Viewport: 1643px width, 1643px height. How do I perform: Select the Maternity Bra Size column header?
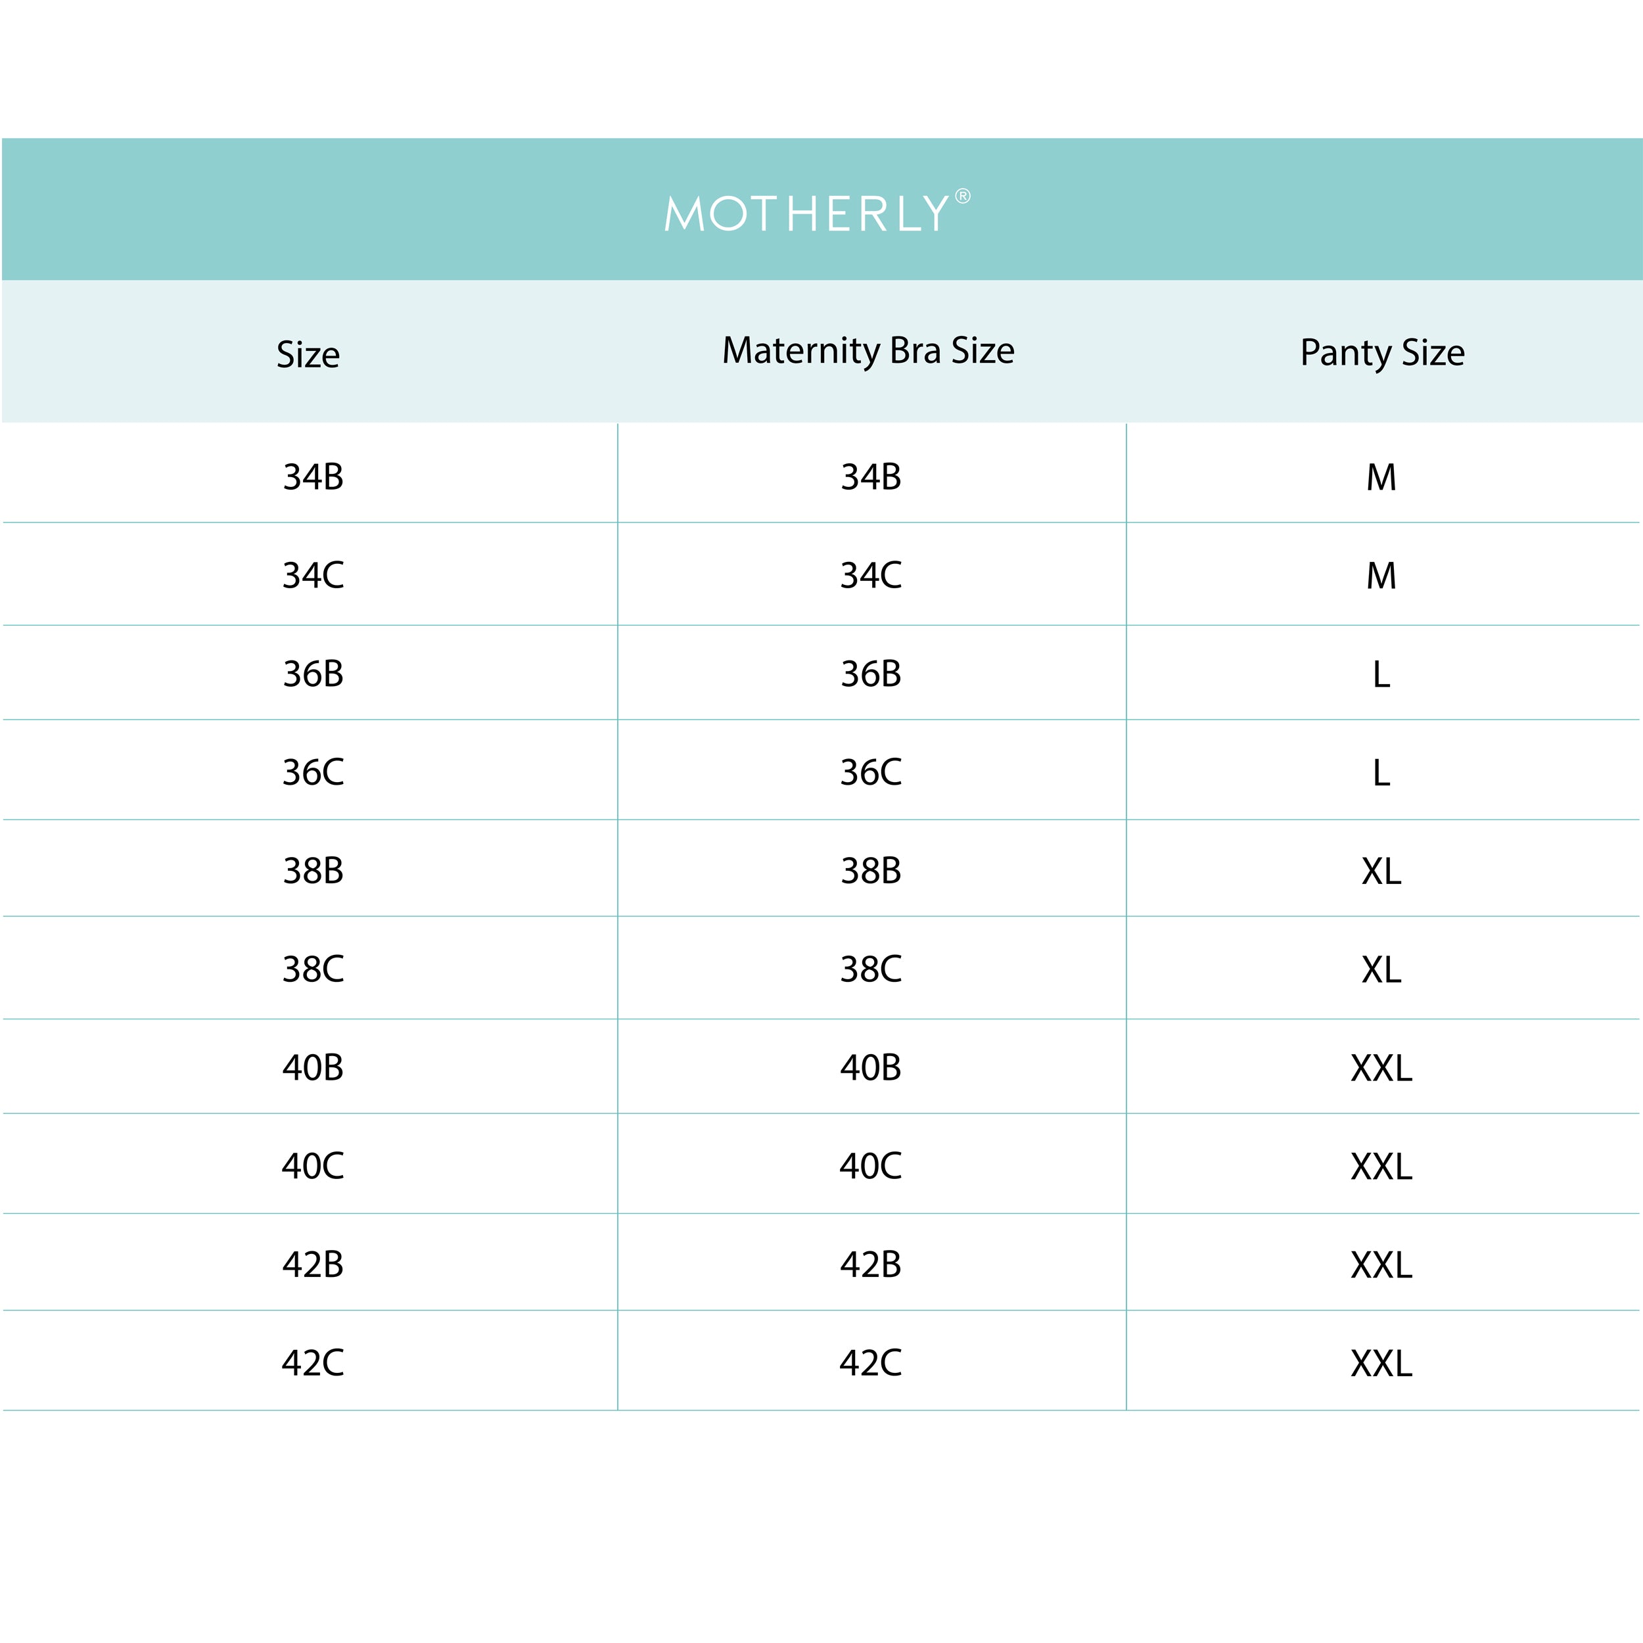click(x=868, y=350)
